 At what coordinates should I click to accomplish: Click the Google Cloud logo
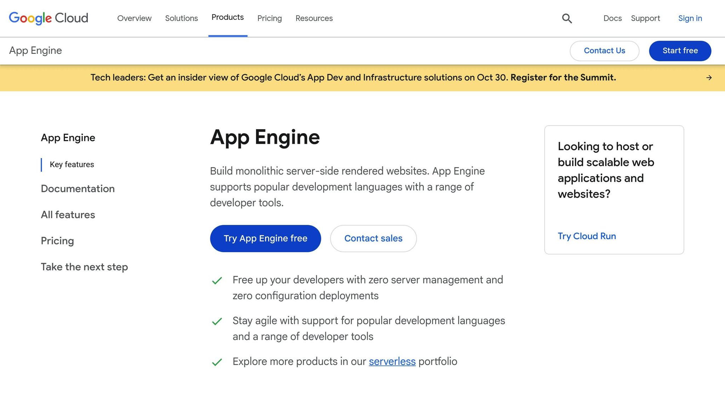pyautogui.click(x=48, y=18)
